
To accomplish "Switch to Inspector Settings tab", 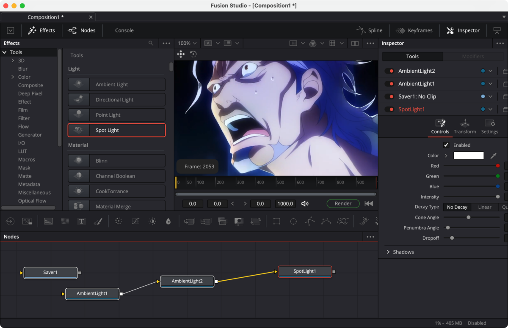I will 489,127.
